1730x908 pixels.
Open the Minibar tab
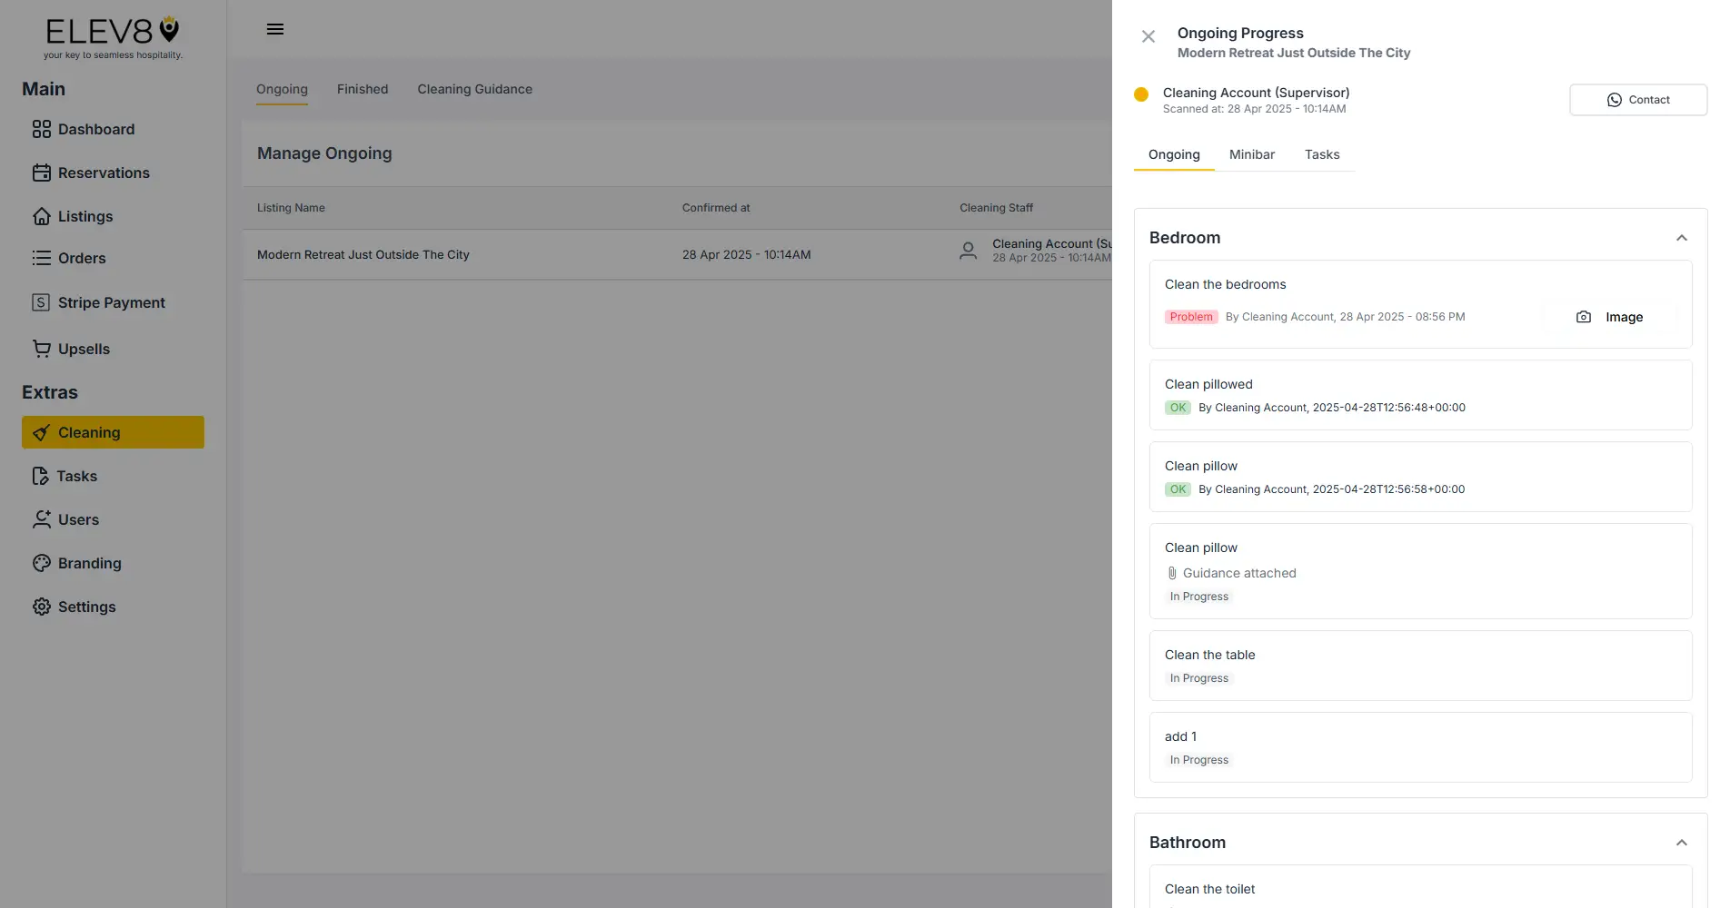(x=1251, y=154)
